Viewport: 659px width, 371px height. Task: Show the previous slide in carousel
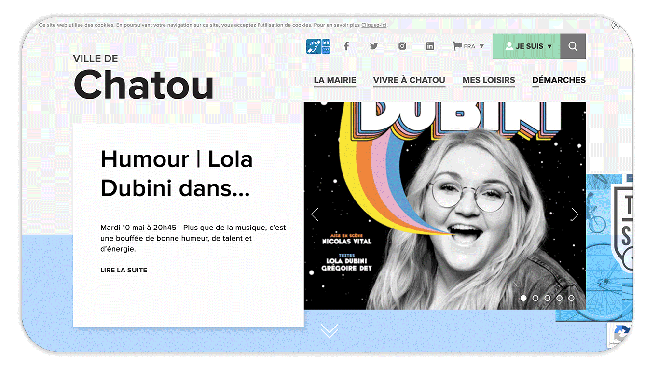[x=315, y=214]
